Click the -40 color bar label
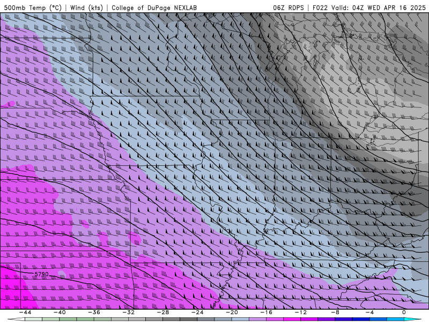 click(x=60, y=312)
